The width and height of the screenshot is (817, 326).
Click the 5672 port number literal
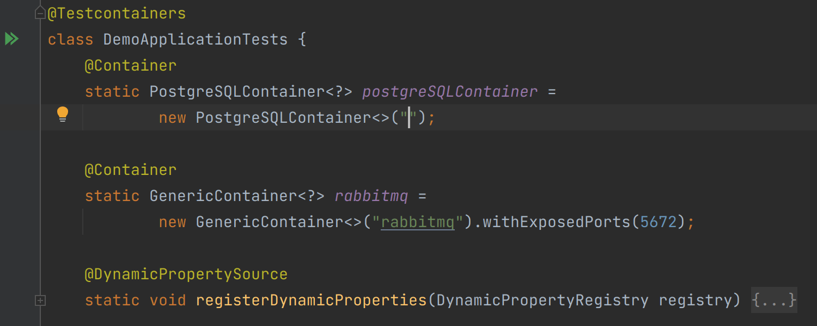click(x=658, y=222)
